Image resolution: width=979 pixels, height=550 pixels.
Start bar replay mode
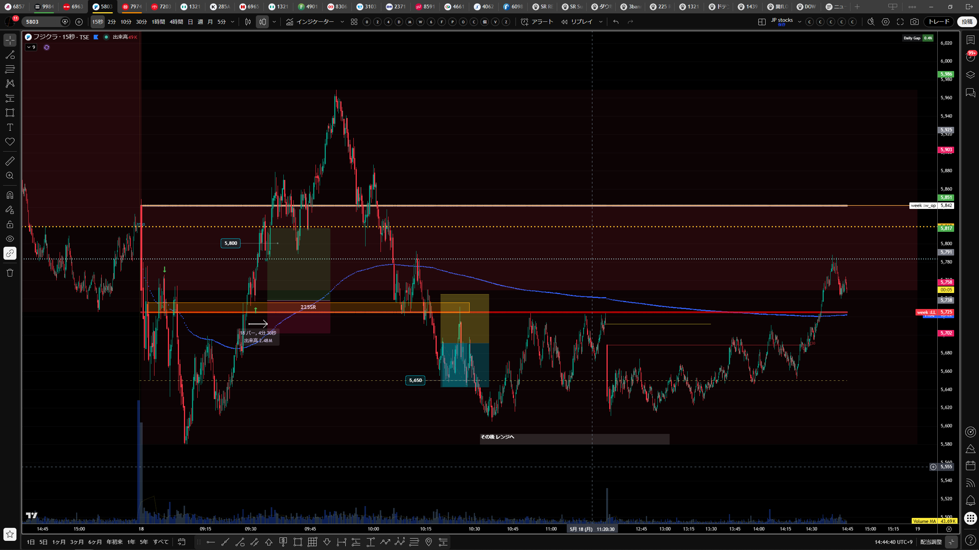(x=577, y=22)
